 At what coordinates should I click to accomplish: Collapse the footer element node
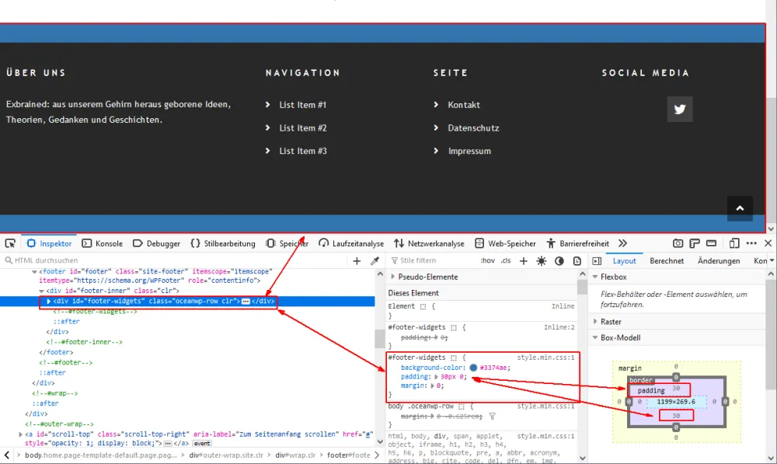[x=34, y=272]
